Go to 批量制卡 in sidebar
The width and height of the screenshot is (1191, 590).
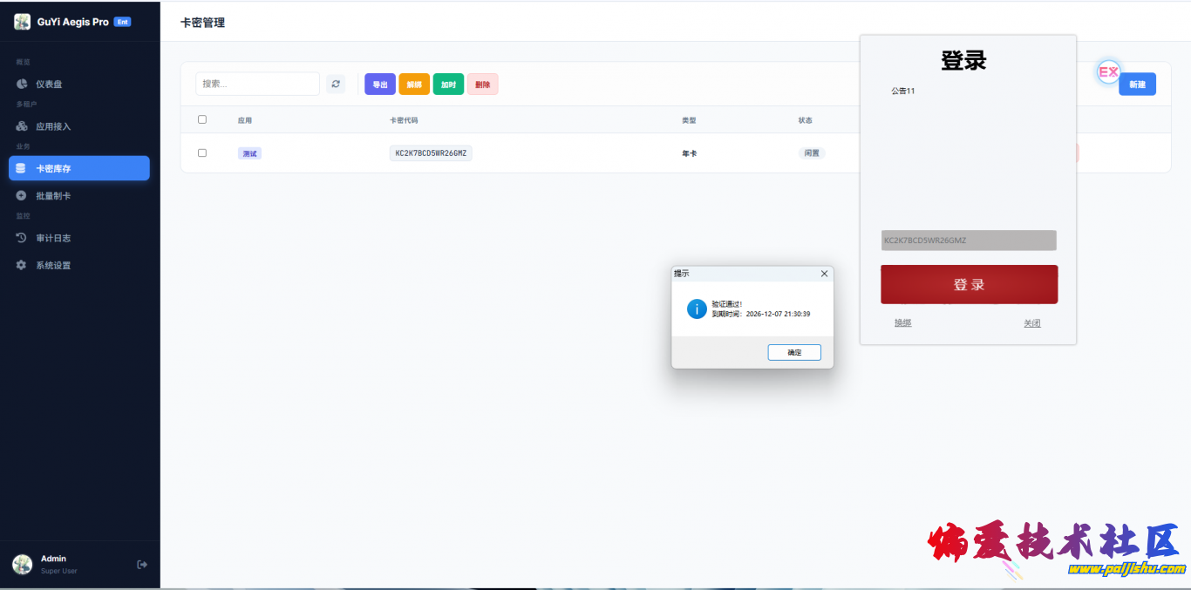[x=53, y=196]
